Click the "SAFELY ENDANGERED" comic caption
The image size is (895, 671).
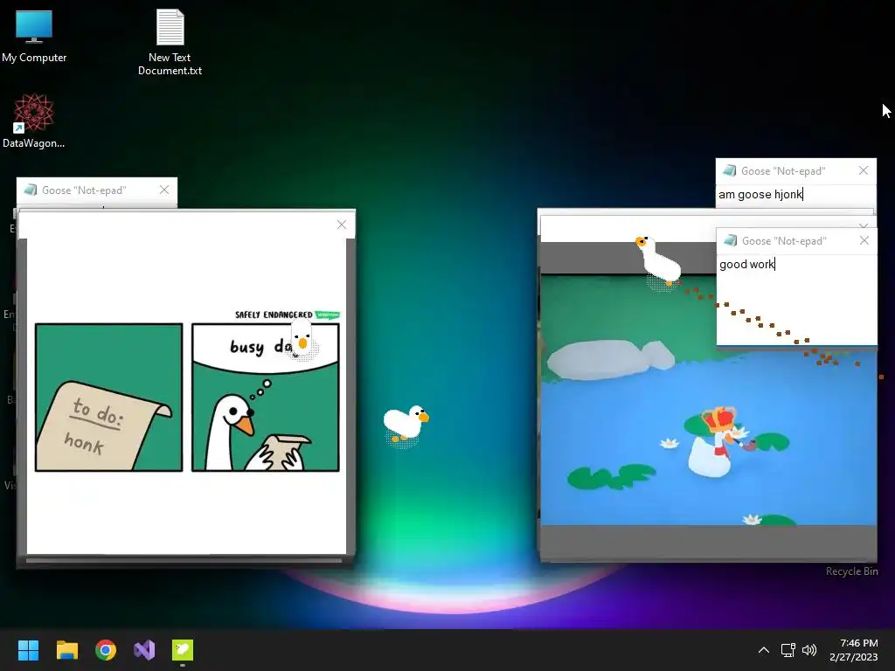pos(274,315)
